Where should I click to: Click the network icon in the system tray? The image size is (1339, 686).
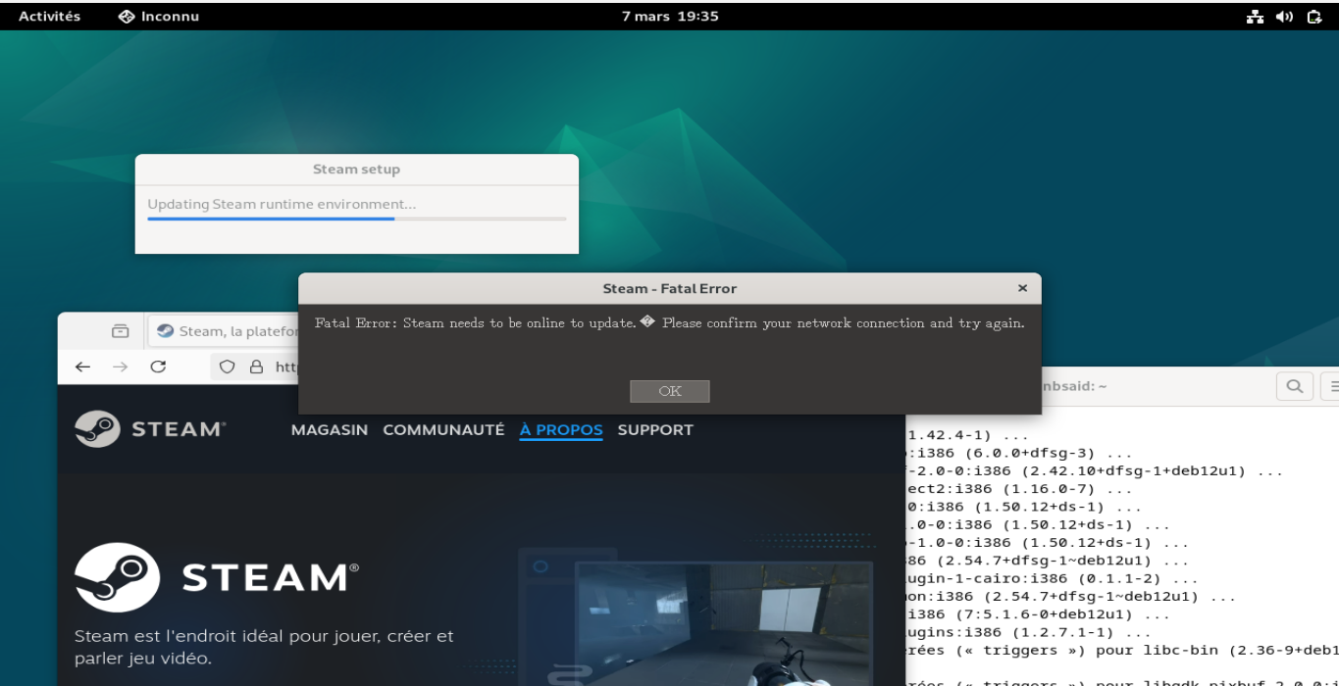click(1255, 17)
